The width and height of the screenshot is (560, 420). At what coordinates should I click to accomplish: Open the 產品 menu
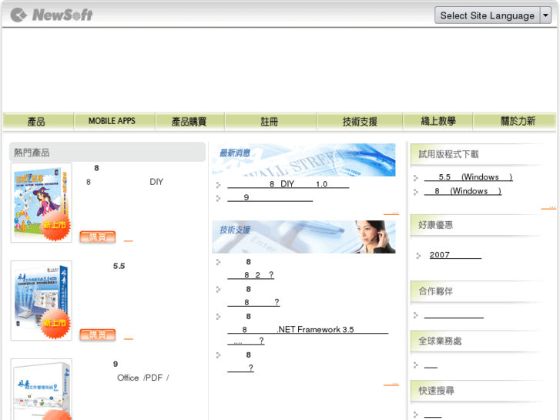pos(36,122)
